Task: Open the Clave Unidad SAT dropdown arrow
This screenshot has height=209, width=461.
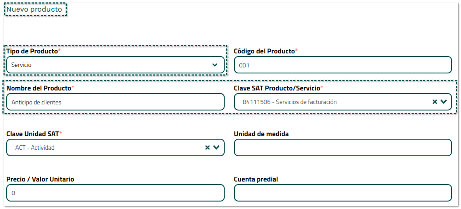Action: [216, 148]
